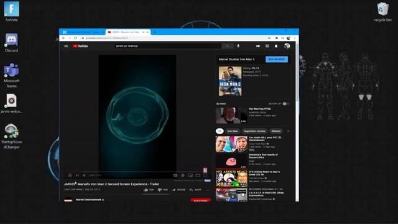
Task: Open the Fortnite desktop shortcut
Action: tap(11, 11)
